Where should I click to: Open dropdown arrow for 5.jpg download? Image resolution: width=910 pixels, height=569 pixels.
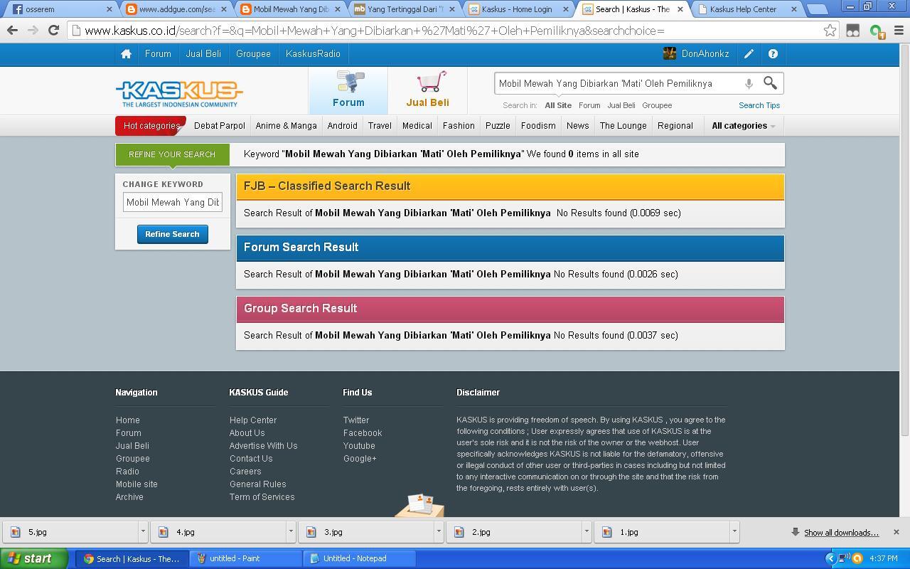point(143,532)
